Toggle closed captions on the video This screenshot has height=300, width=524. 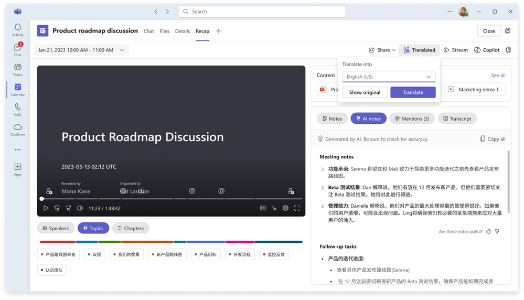(x=263, y=208)
